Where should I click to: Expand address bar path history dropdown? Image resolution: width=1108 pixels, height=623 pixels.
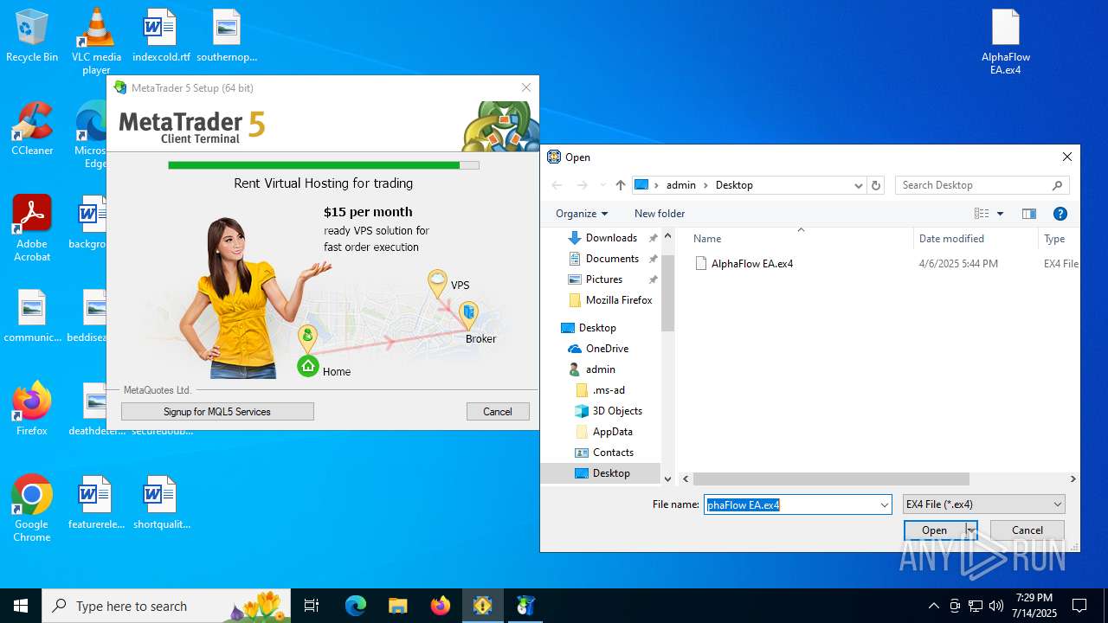(x=858, y=185)
